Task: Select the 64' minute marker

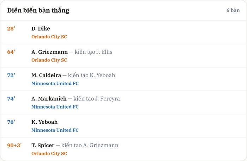Action: [11, 52]
